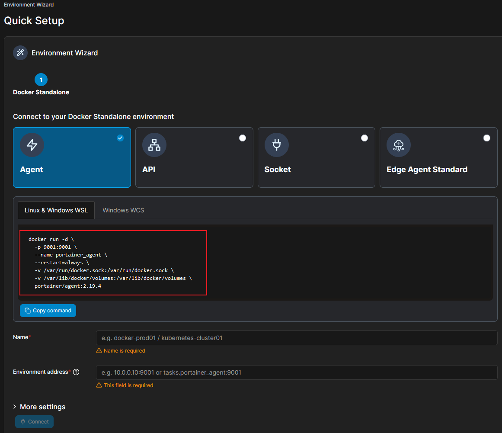Image resolution: width=502 pixels, height=433 pixels.
Task: Click the portainer/agent:2.19.4 image line
Action: click(x=68, y=286)
